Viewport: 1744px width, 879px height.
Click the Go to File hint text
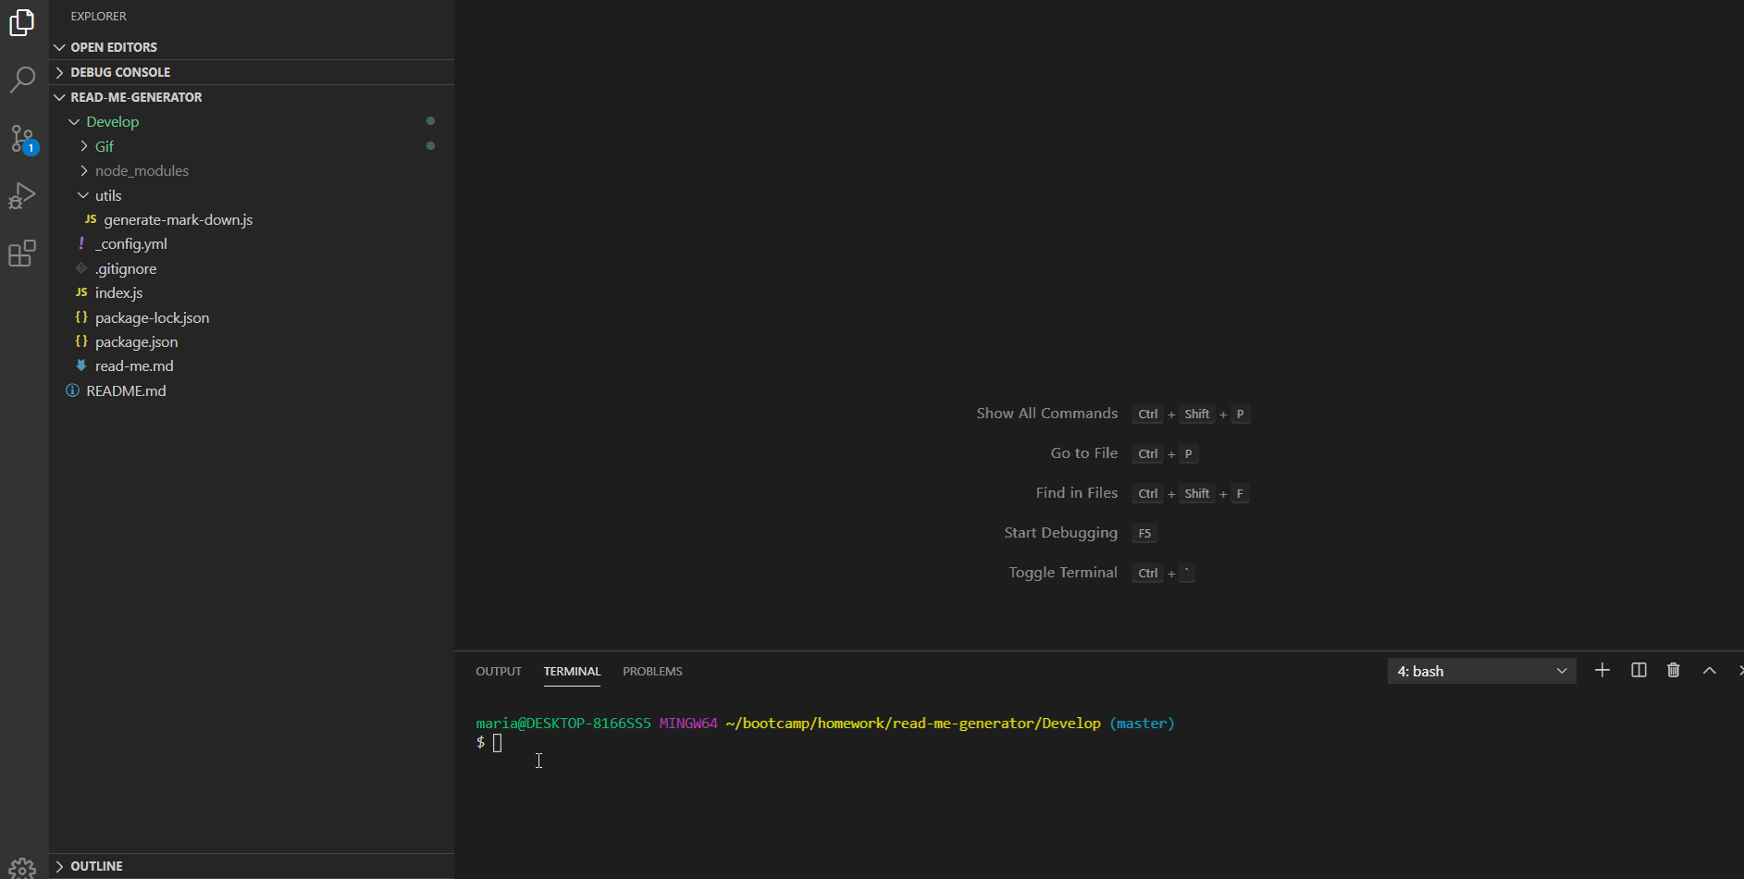(1083, 453)
